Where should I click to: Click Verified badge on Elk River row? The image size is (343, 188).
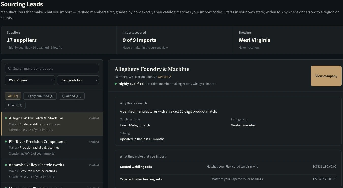(x=94, y=142)
